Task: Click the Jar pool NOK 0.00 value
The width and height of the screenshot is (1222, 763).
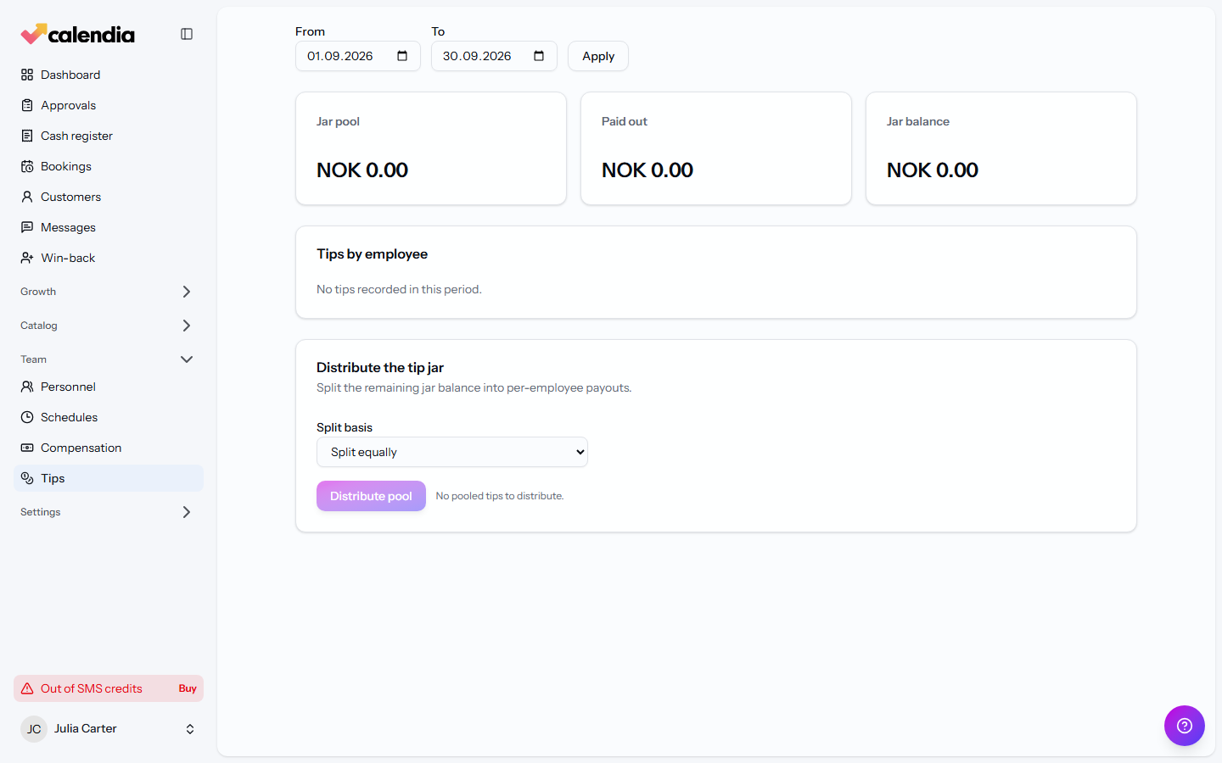Action: point(362,170)
